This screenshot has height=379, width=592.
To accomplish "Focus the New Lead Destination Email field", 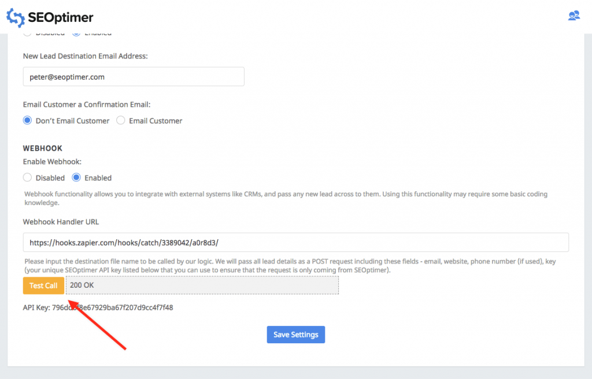I will click(x=134, y=77).
